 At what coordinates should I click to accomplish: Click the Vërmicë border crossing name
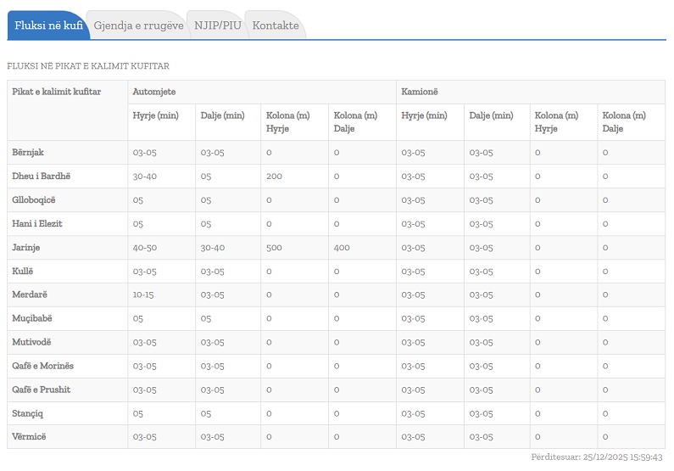click(30, 437)
